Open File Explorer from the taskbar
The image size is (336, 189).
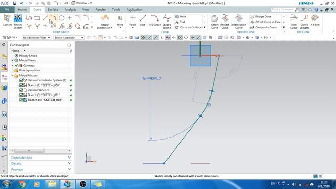click(52, 184)
